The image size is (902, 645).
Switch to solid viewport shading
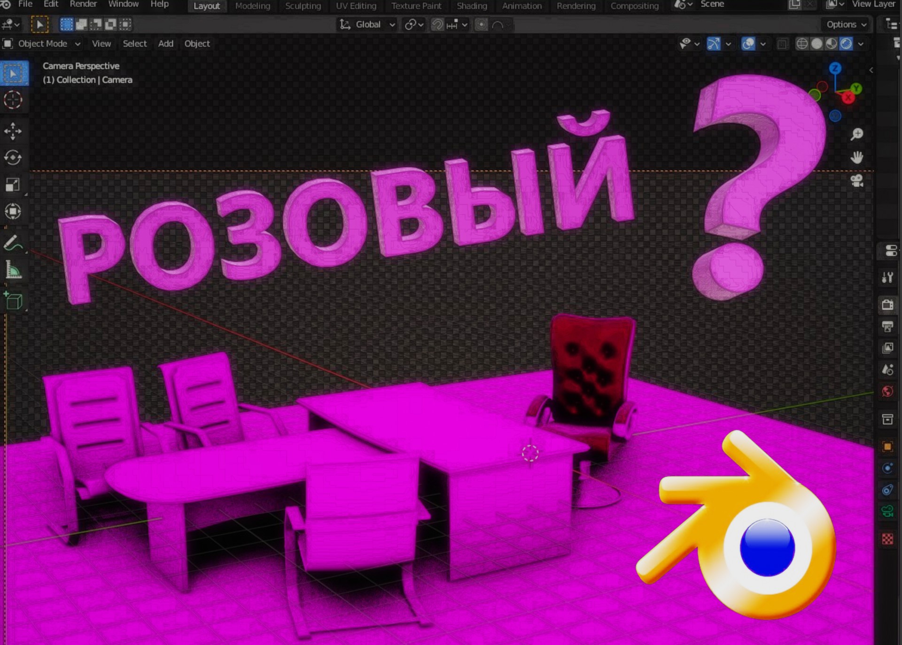tap(817, 44)
